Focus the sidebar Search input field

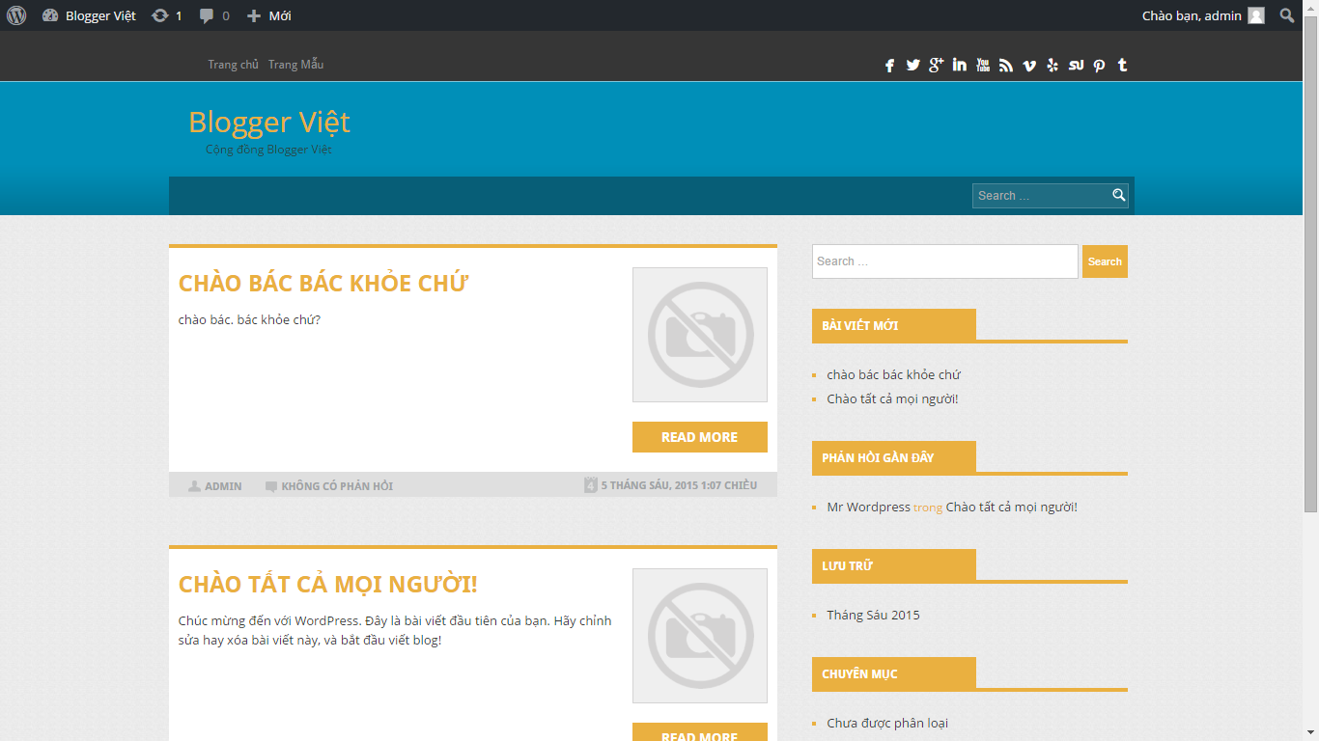(945, 261)
